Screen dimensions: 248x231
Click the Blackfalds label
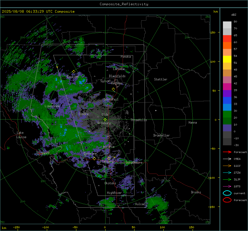point(117,76)
